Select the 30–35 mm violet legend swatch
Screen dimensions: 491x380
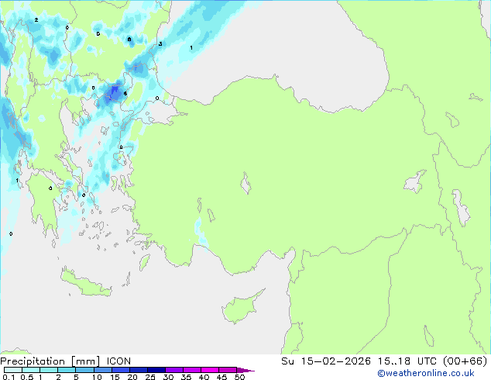click(x=174, y=370)
